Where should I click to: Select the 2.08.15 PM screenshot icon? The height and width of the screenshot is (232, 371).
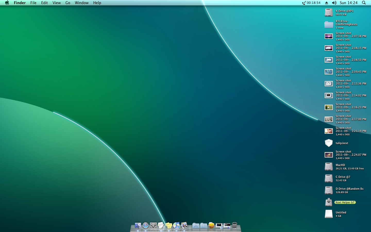(328, 48)
